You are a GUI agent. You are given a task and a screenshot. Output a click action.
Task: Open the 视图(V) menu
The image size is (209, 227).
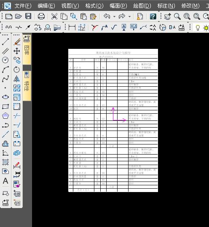click(x=70, y=6)
